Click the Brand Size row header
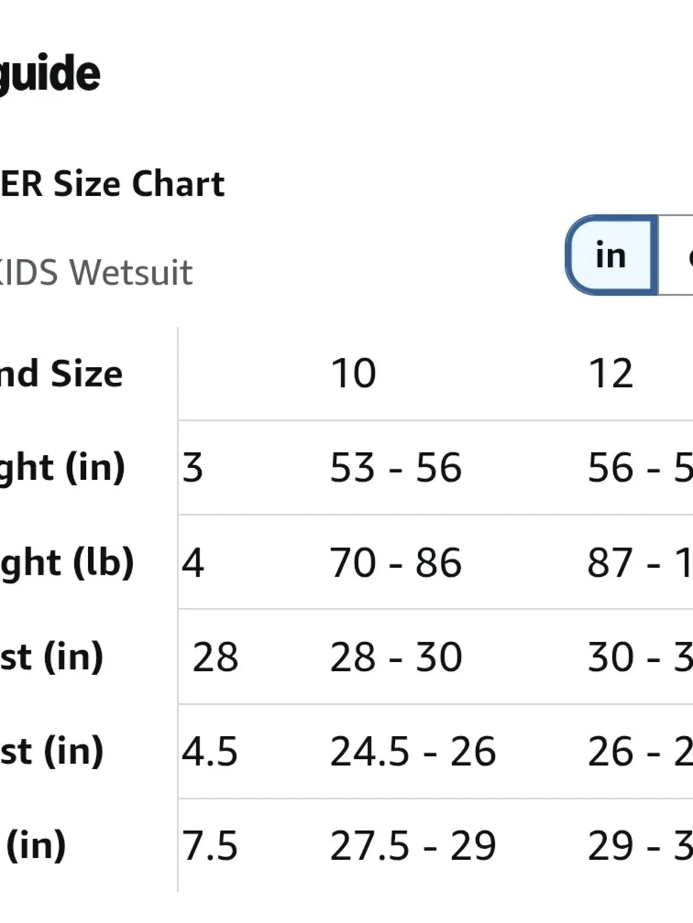 point(62,374)
